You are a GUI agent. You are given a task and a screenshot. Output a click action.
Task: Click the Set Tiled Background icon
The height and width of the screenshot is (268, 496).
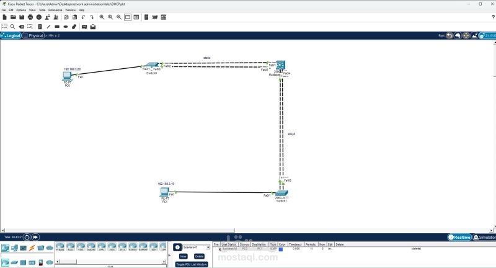tap(474, 35)
